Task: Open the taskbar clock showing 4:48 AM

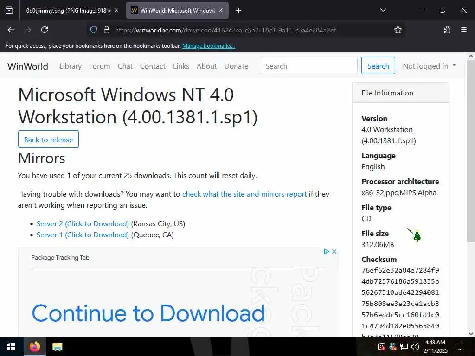Action: (436, 347)
